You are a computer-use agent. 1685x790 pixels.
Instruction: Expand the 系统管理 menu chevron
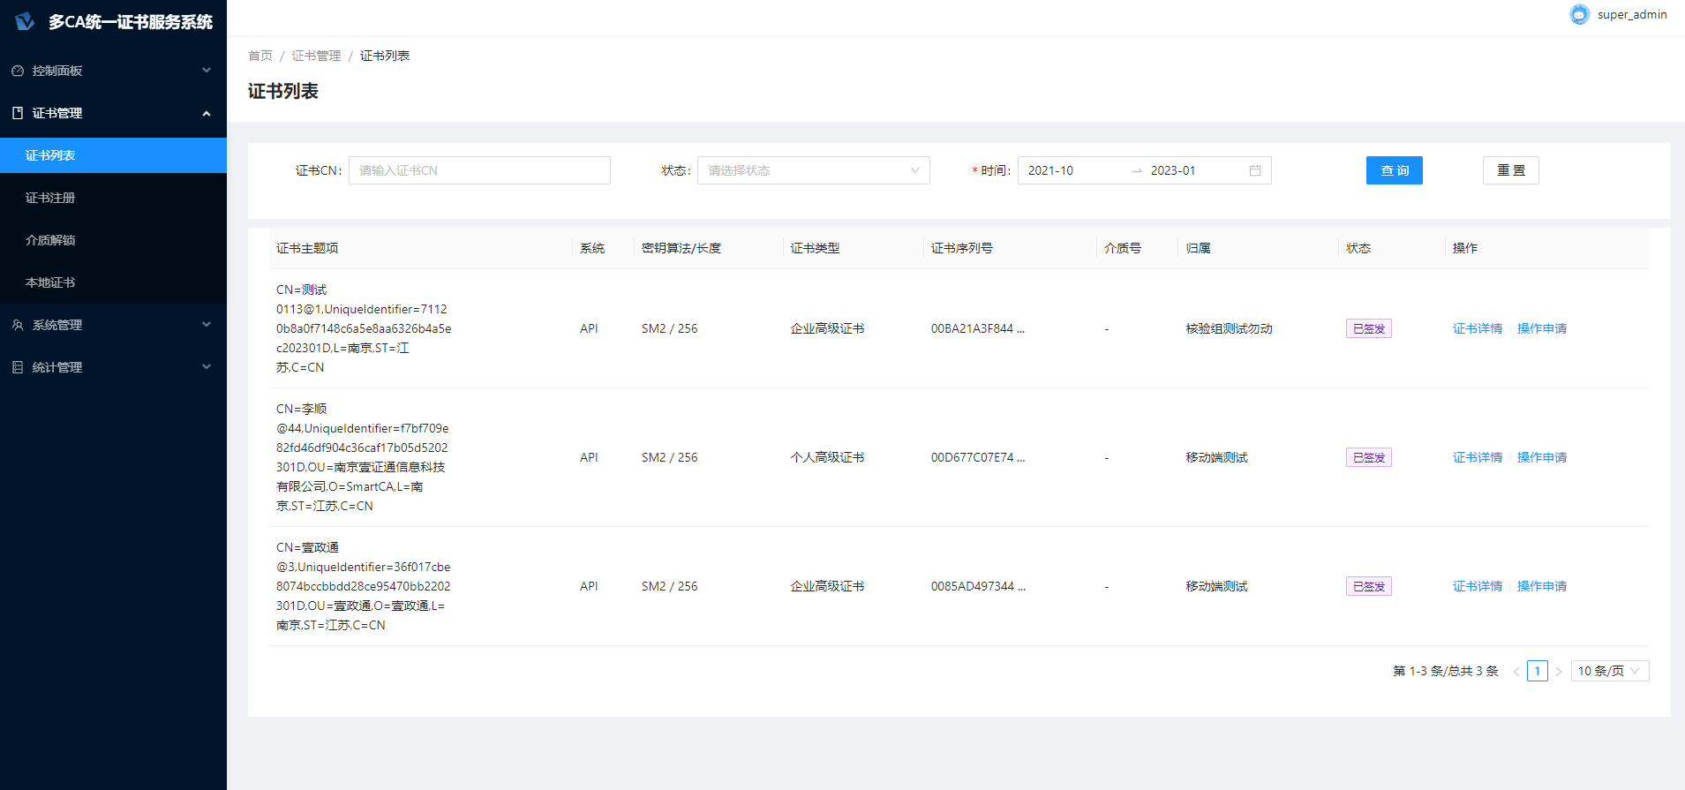tap(207, 325)
